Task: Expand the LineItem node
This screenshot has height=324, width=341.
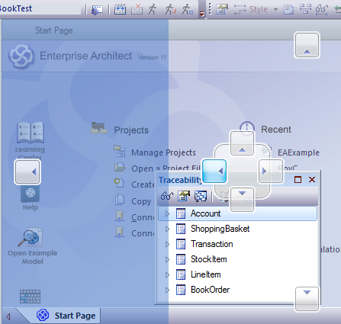Action: [x=167, y=274]
